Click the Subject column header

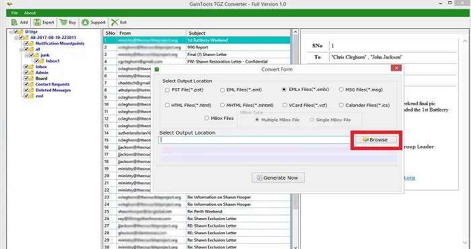238,33
